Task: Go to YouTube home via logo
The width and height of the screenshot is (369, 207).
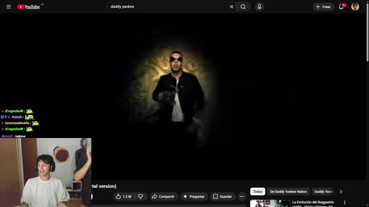Action: coord(29,7)
